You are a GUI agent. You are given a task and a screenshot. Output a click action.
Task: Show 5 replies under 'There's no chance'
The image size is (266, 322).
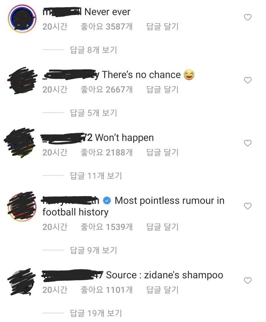[93, 113]
